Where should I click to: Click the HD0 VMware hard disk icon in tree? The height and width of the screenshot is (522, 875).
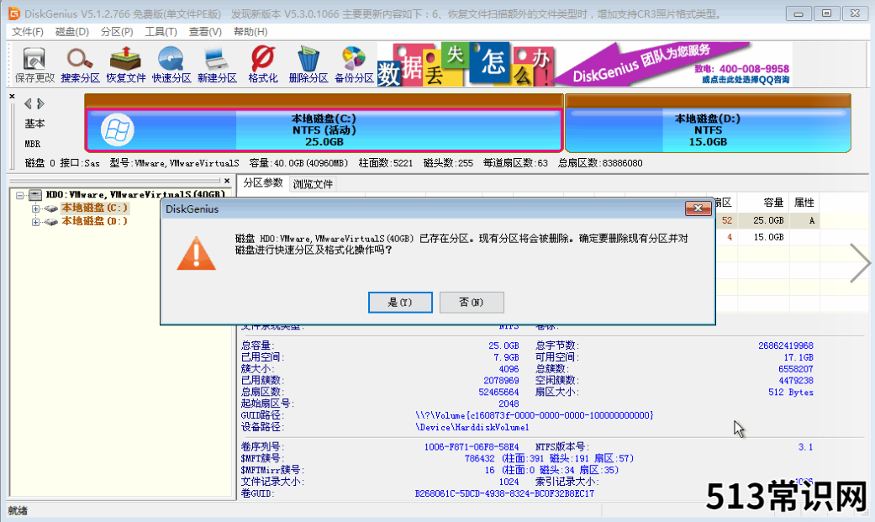click(35, 195)
